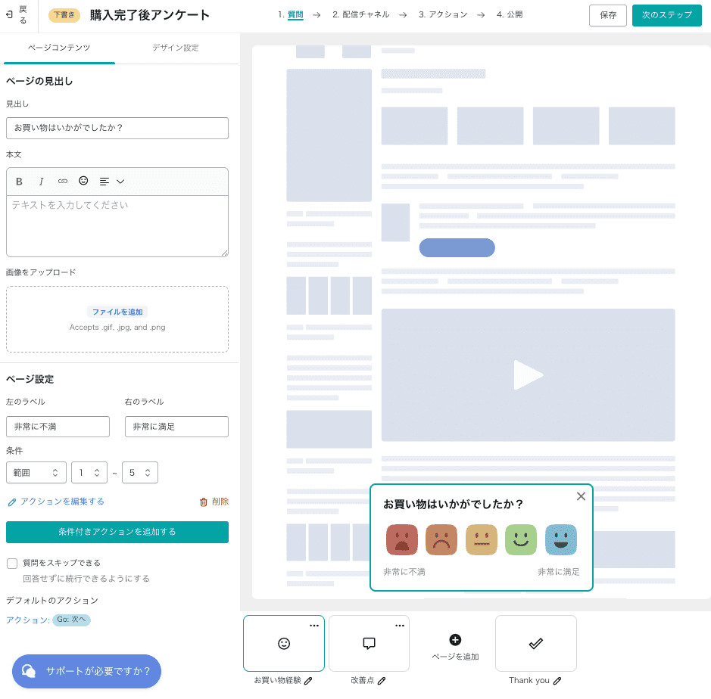The width and height of the screenshot is (711, 699).
Task: Switch to the デザイン設定 tab
Action: (x=177, y=48)
